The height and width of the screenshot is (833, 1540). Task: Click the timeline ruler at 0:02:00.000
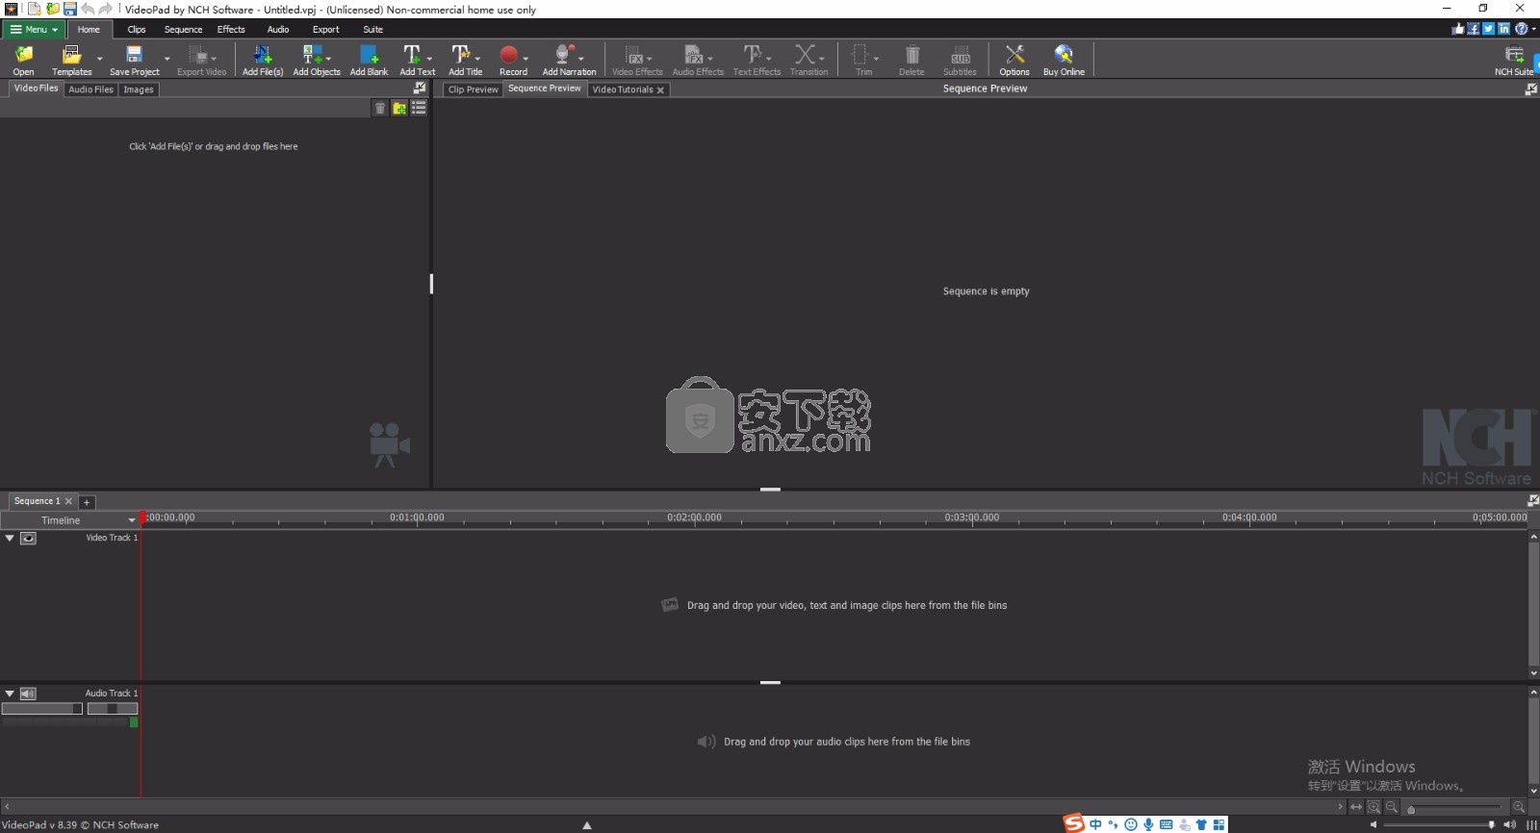[694, 517]
